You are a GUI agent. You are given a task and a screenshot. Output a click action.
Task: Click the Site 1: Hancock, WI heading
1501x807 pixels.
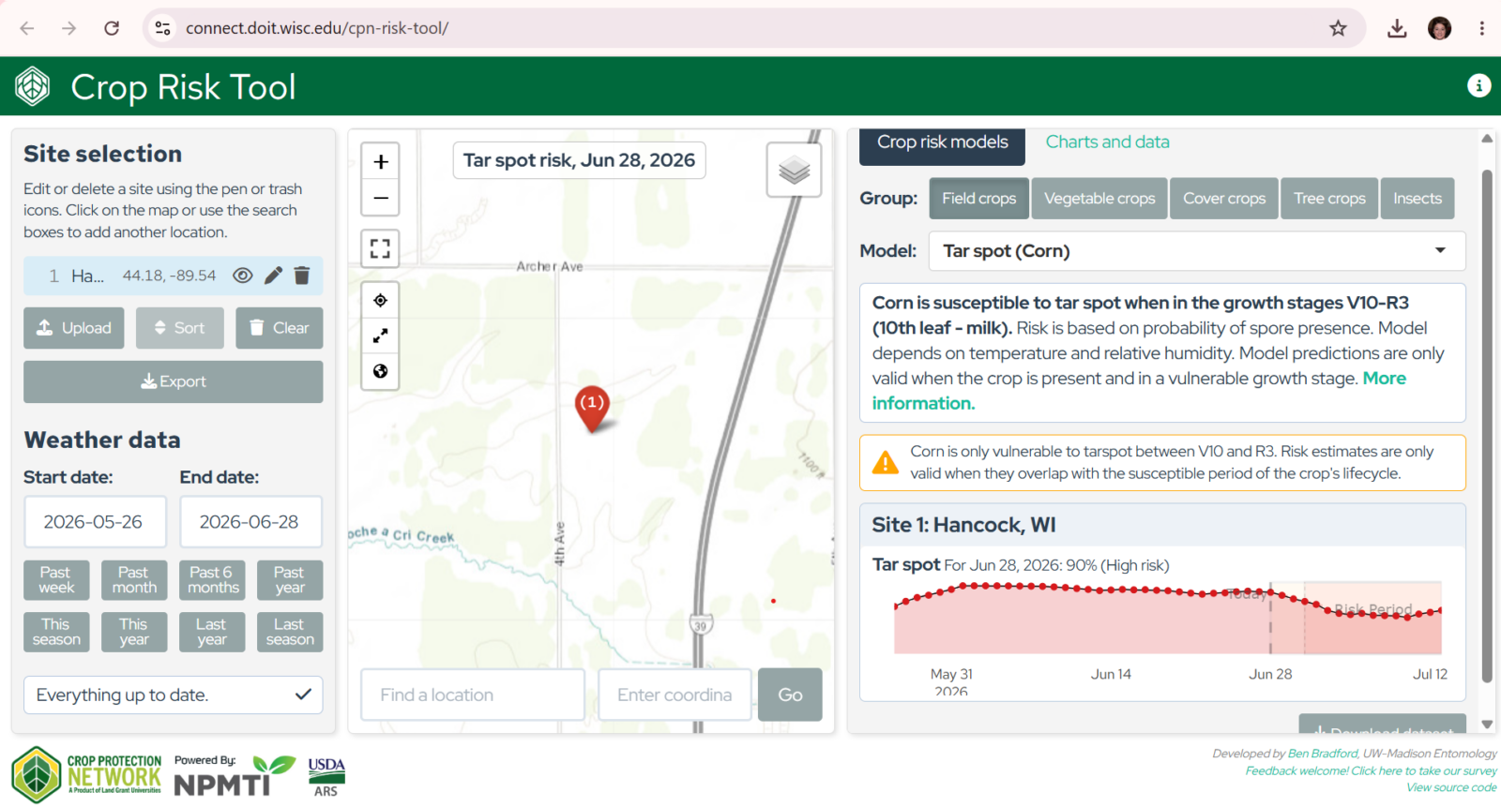pos(963,525)
